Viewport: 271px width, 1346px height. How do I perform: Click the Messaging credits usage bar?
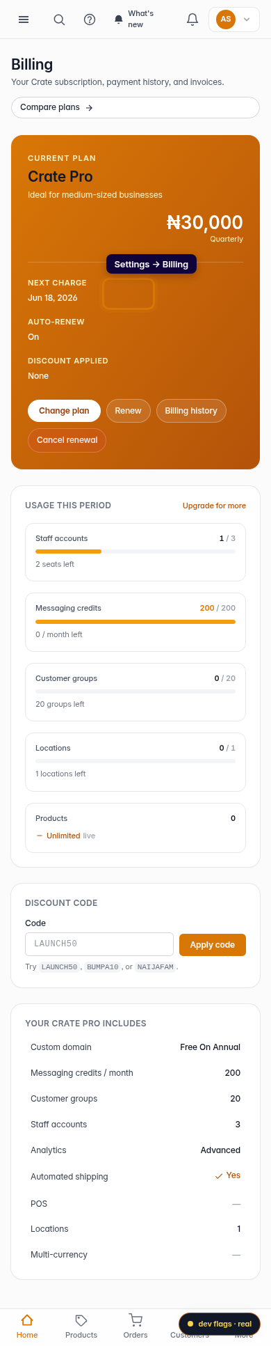tap(135, 621)
